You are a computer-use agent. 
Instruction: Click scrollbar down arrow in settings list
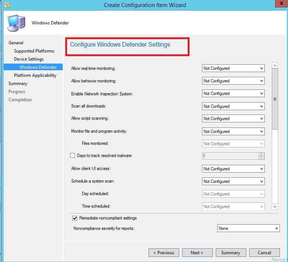click(x=275, y=207)
